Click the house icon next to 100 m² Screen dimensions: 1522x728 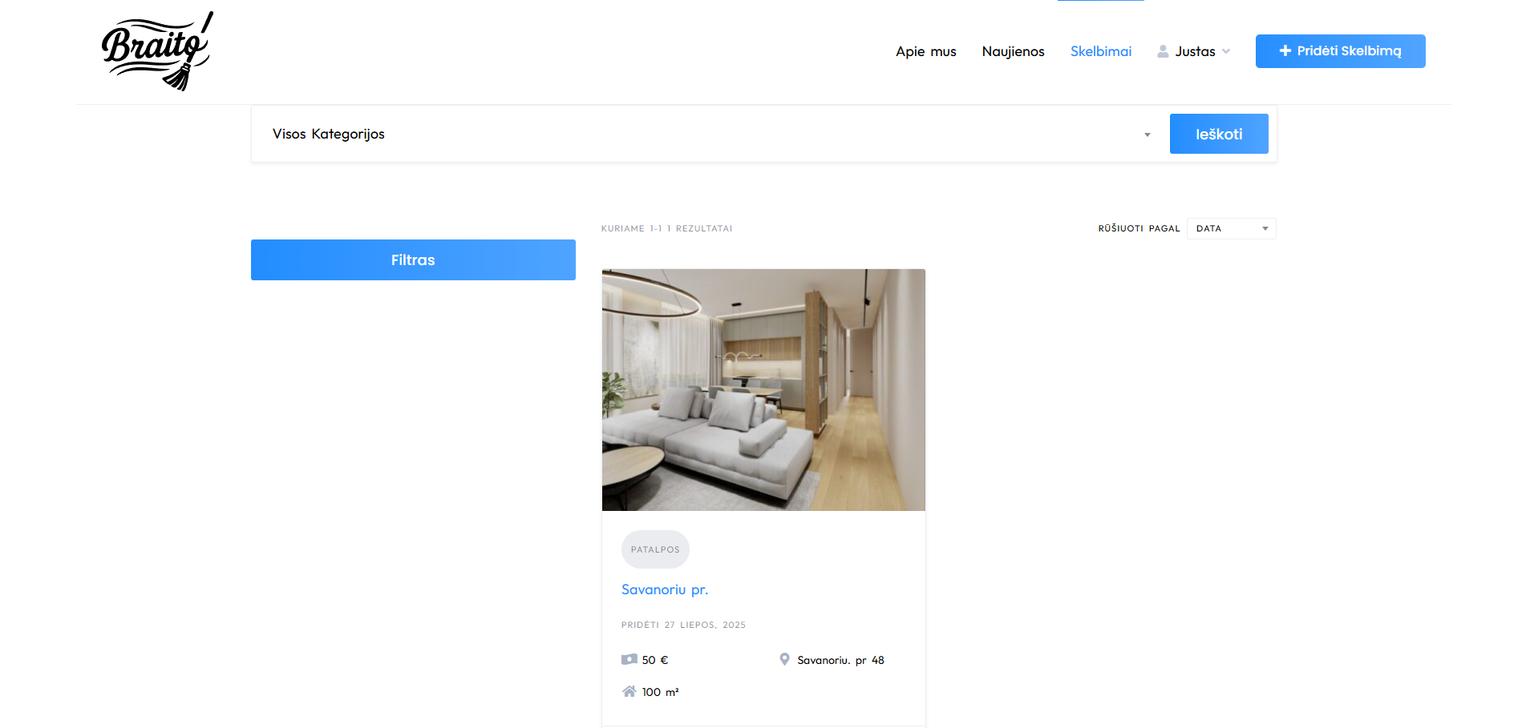pyautogui.click(x=629, y=691)
